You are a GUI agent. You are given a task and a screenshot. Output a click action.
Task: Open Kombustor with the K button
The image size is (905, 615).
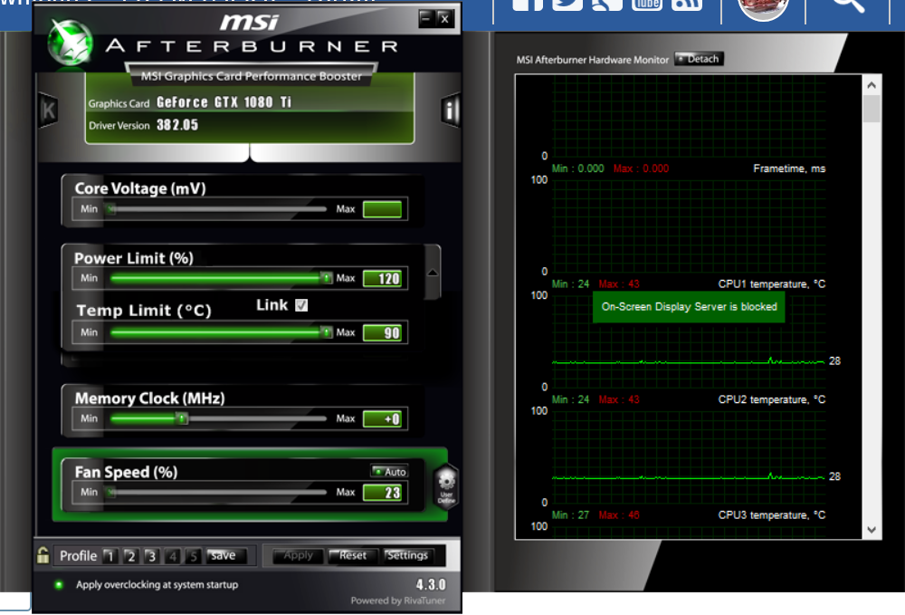48,110
